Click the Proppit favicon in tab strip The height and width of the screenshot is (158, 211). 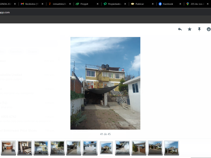(x=77, y=4)
